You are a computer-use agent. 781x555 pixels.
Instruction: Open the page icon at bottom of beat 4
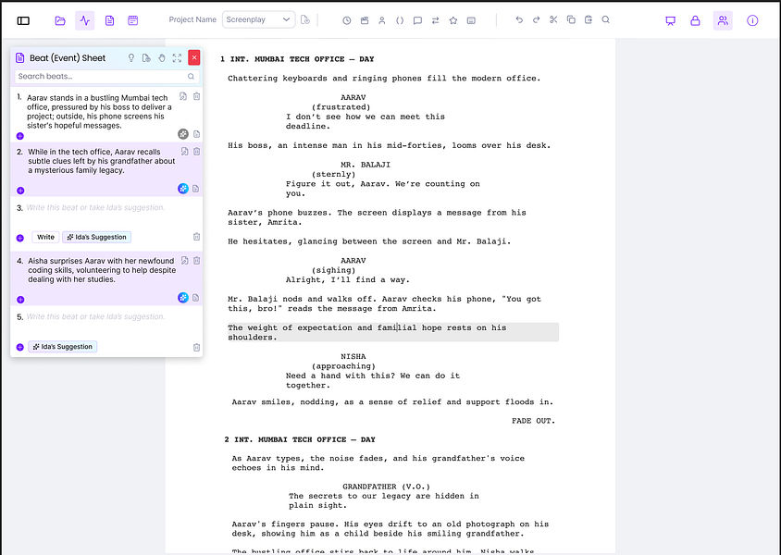point(196,298)
